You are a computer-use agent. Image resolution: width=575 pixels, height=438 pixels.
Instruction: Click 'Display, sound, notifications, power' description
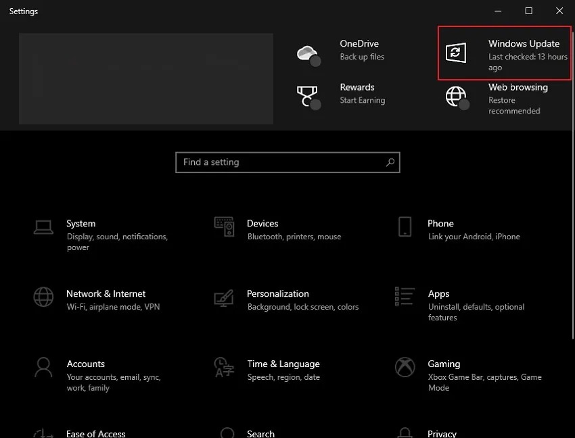pyautogui.click(x=117, y=242)
